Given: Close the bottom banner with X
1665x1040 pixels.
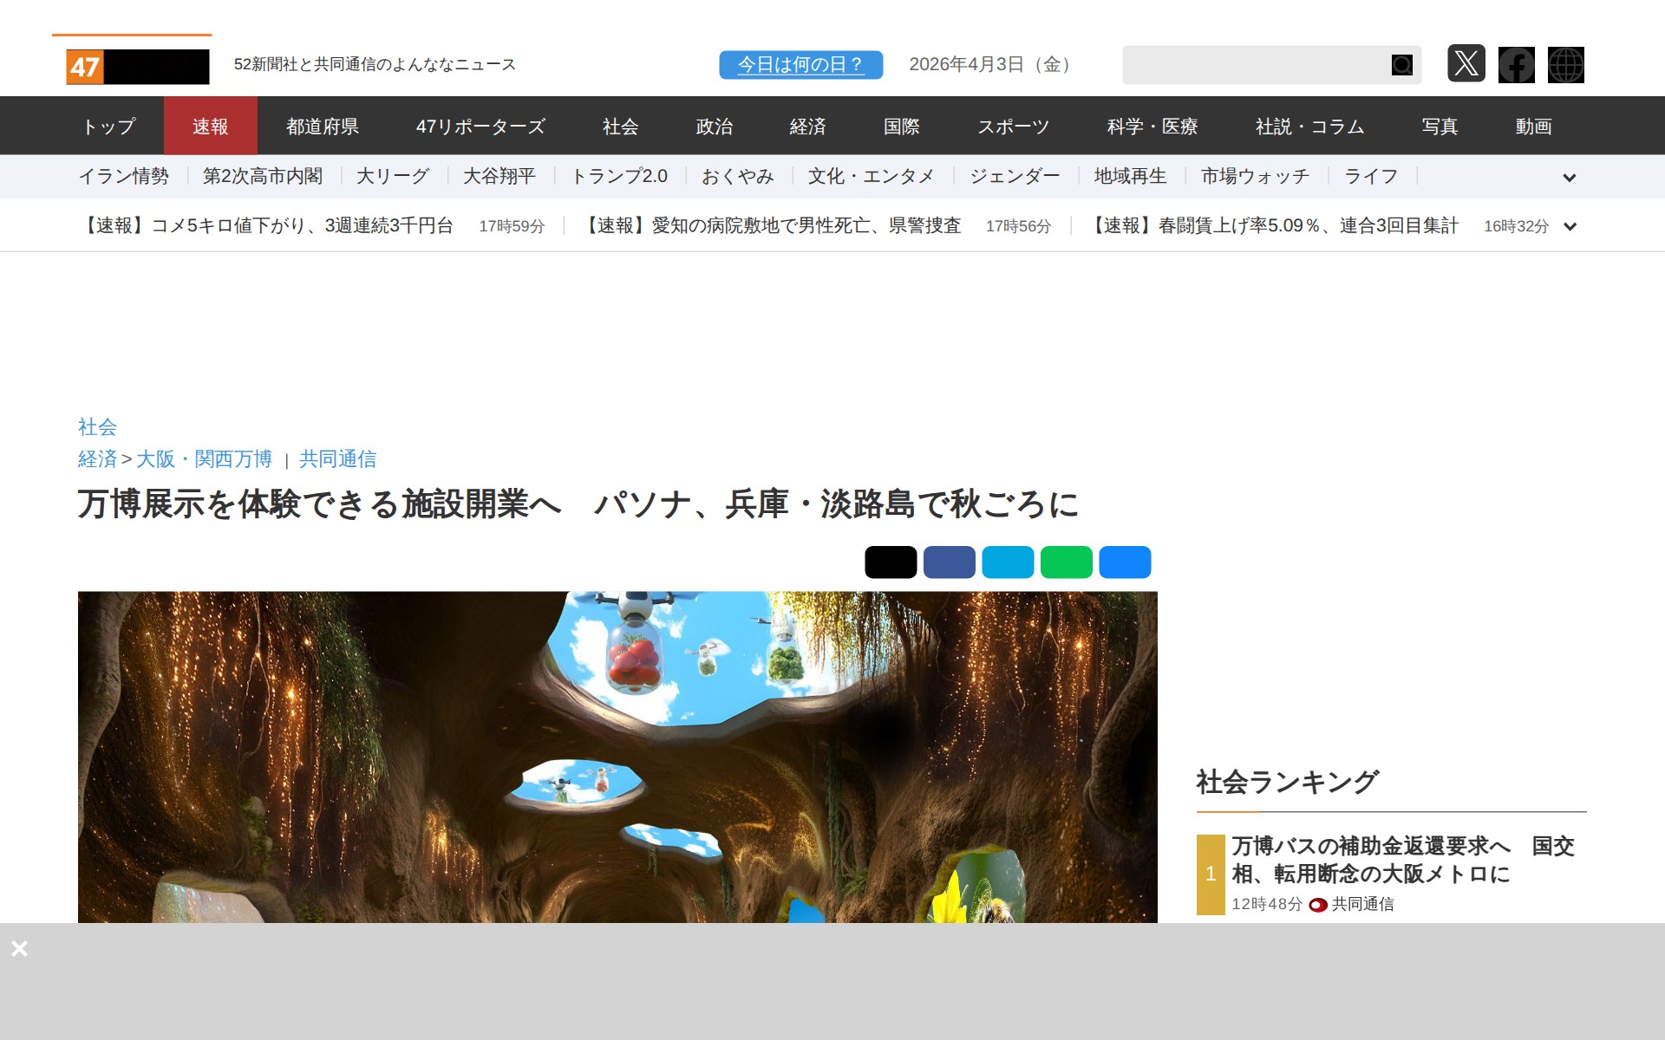Looking at the screenshot, I should tap(19, 948).
